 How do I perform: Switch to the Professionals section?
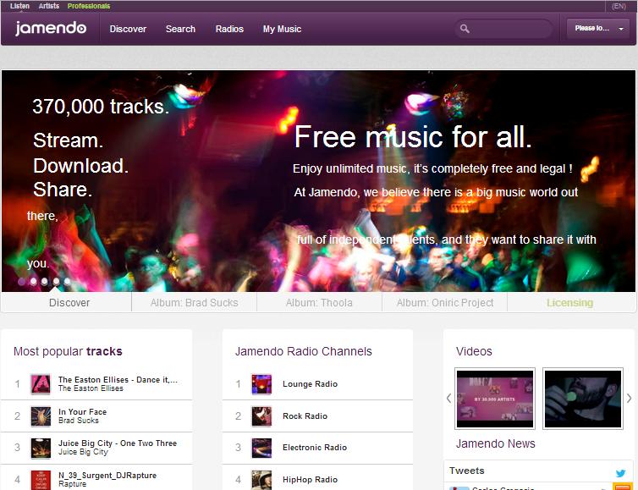click(89, 6)
